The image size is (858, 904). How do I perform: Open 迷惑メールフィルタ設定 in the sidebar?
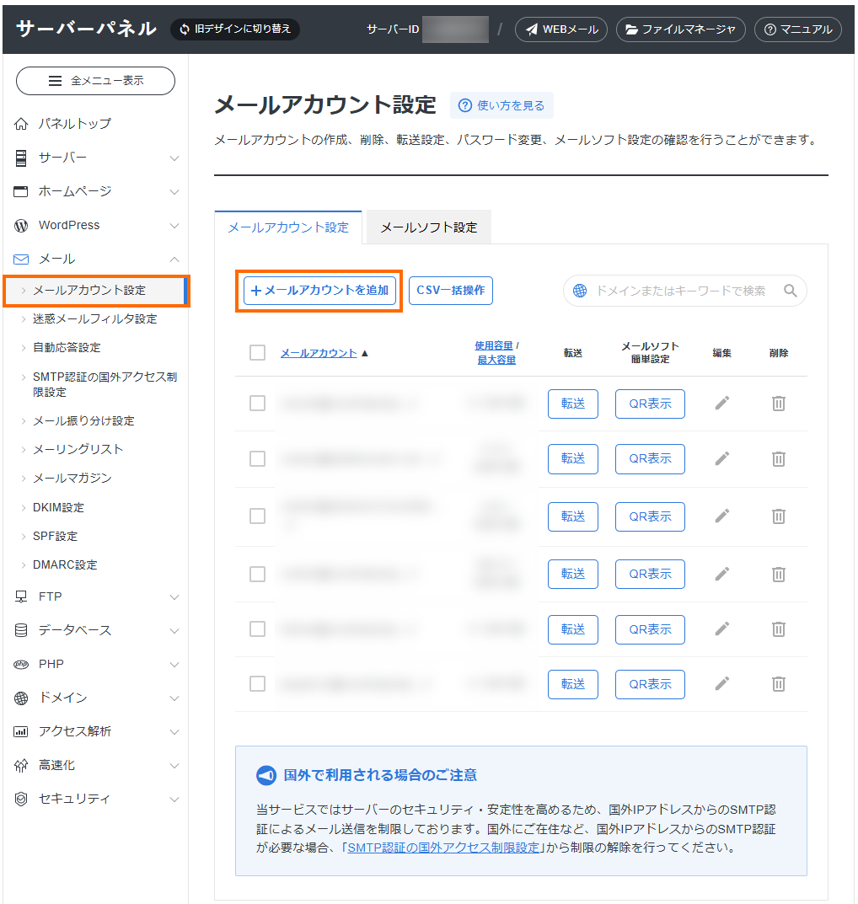pos(94,318)
